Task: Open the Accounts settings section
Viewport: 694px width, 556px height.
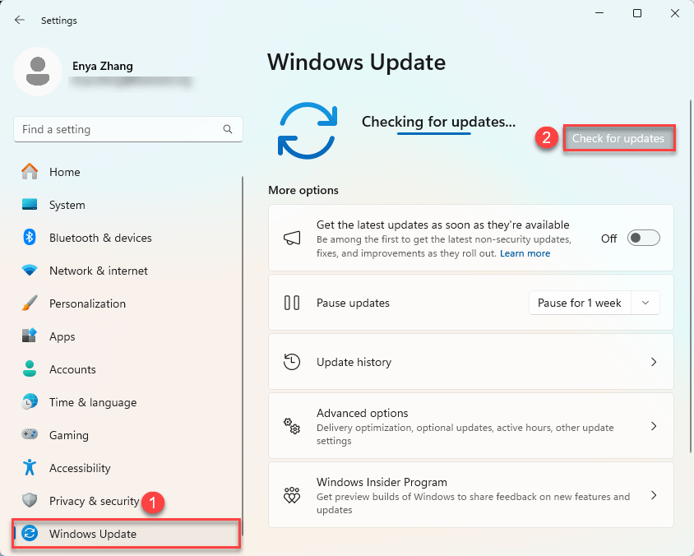Action: 72,369
